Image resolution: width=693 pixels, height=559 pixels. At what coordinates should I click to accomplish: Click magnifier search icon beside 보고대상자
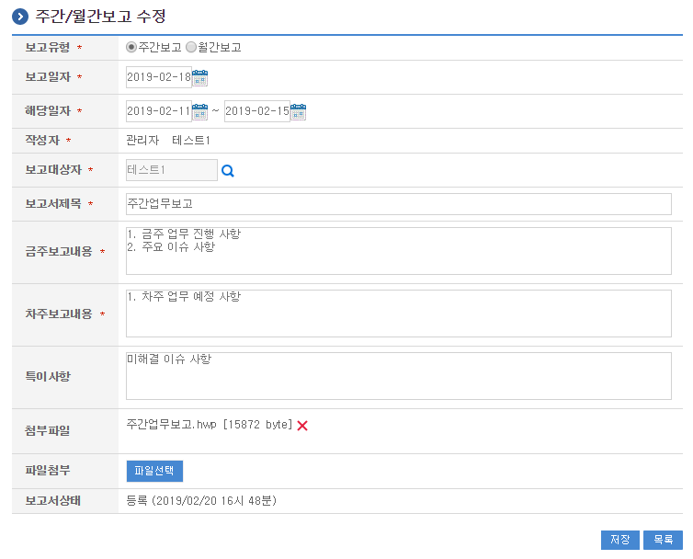pos(228,170)
